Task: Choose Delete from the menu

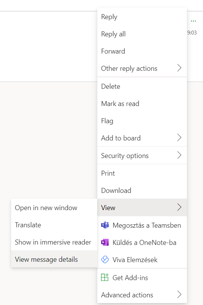Action: click(142, 86)
